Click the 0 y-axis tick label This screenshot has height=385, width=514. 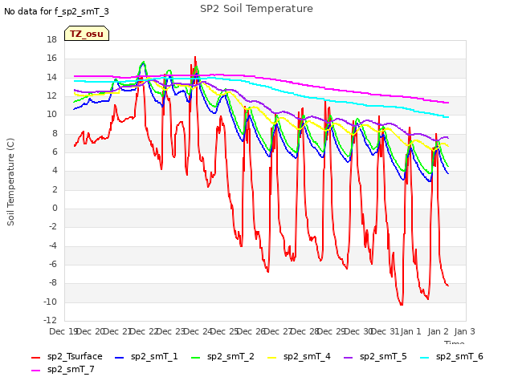pyautogui.click(x=55, y=209)
